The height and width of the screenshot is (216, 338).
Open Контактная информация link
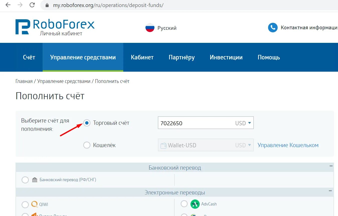(x=309, y=28)
